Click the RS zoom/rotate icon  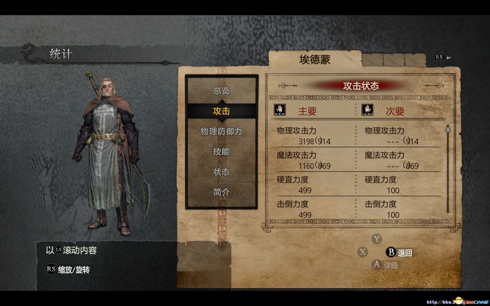51,269
